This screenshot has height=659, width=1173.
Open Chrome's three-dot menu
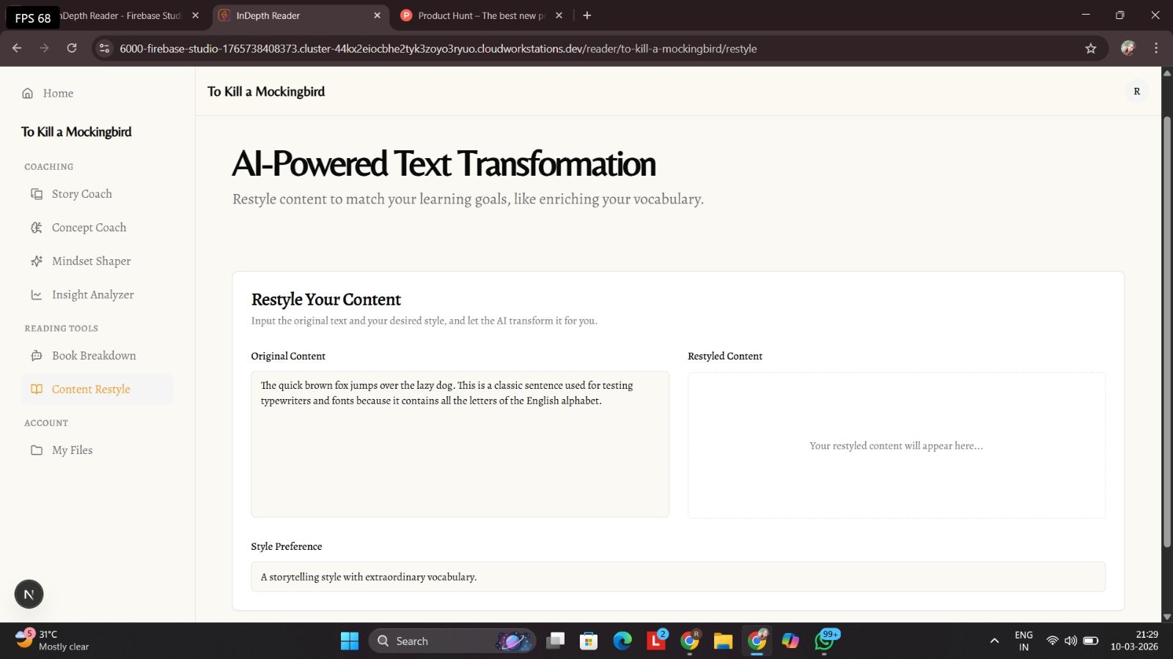[x=1157, y=48]
